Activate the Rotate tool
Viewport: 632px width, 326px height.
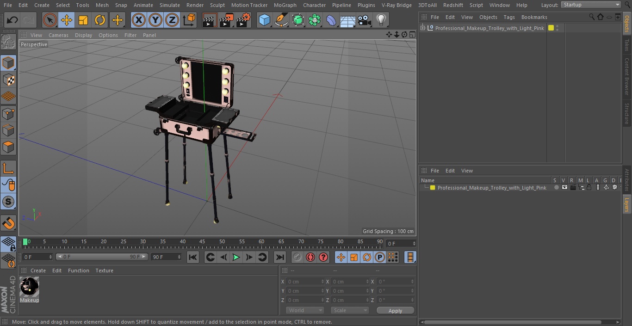coord(100,20)
